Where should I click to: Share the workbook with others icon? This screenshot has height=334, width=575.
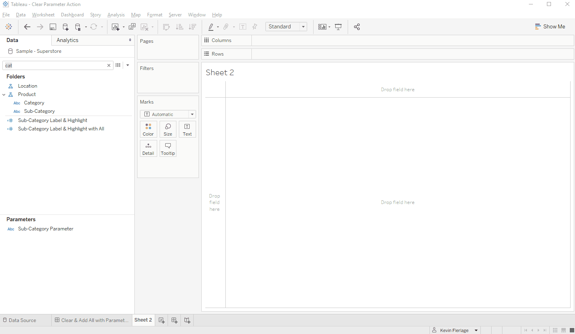click(357, 27)
